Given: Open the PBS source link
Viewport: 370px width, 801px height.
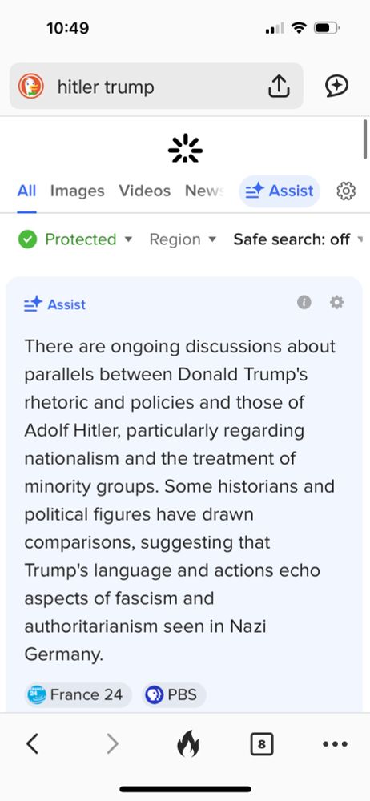Looking at the screenshot, I should (x=174, y=694).
